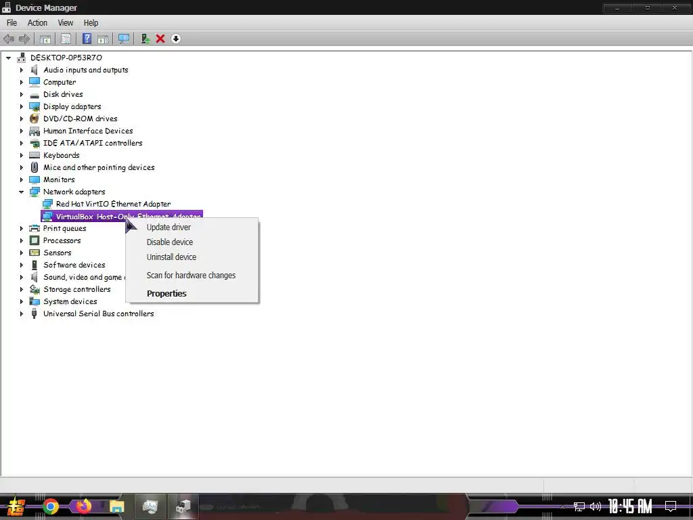Expand the Software devices arrow
The width and height of the screenshot is (693, 520).
tap(21, 265)
